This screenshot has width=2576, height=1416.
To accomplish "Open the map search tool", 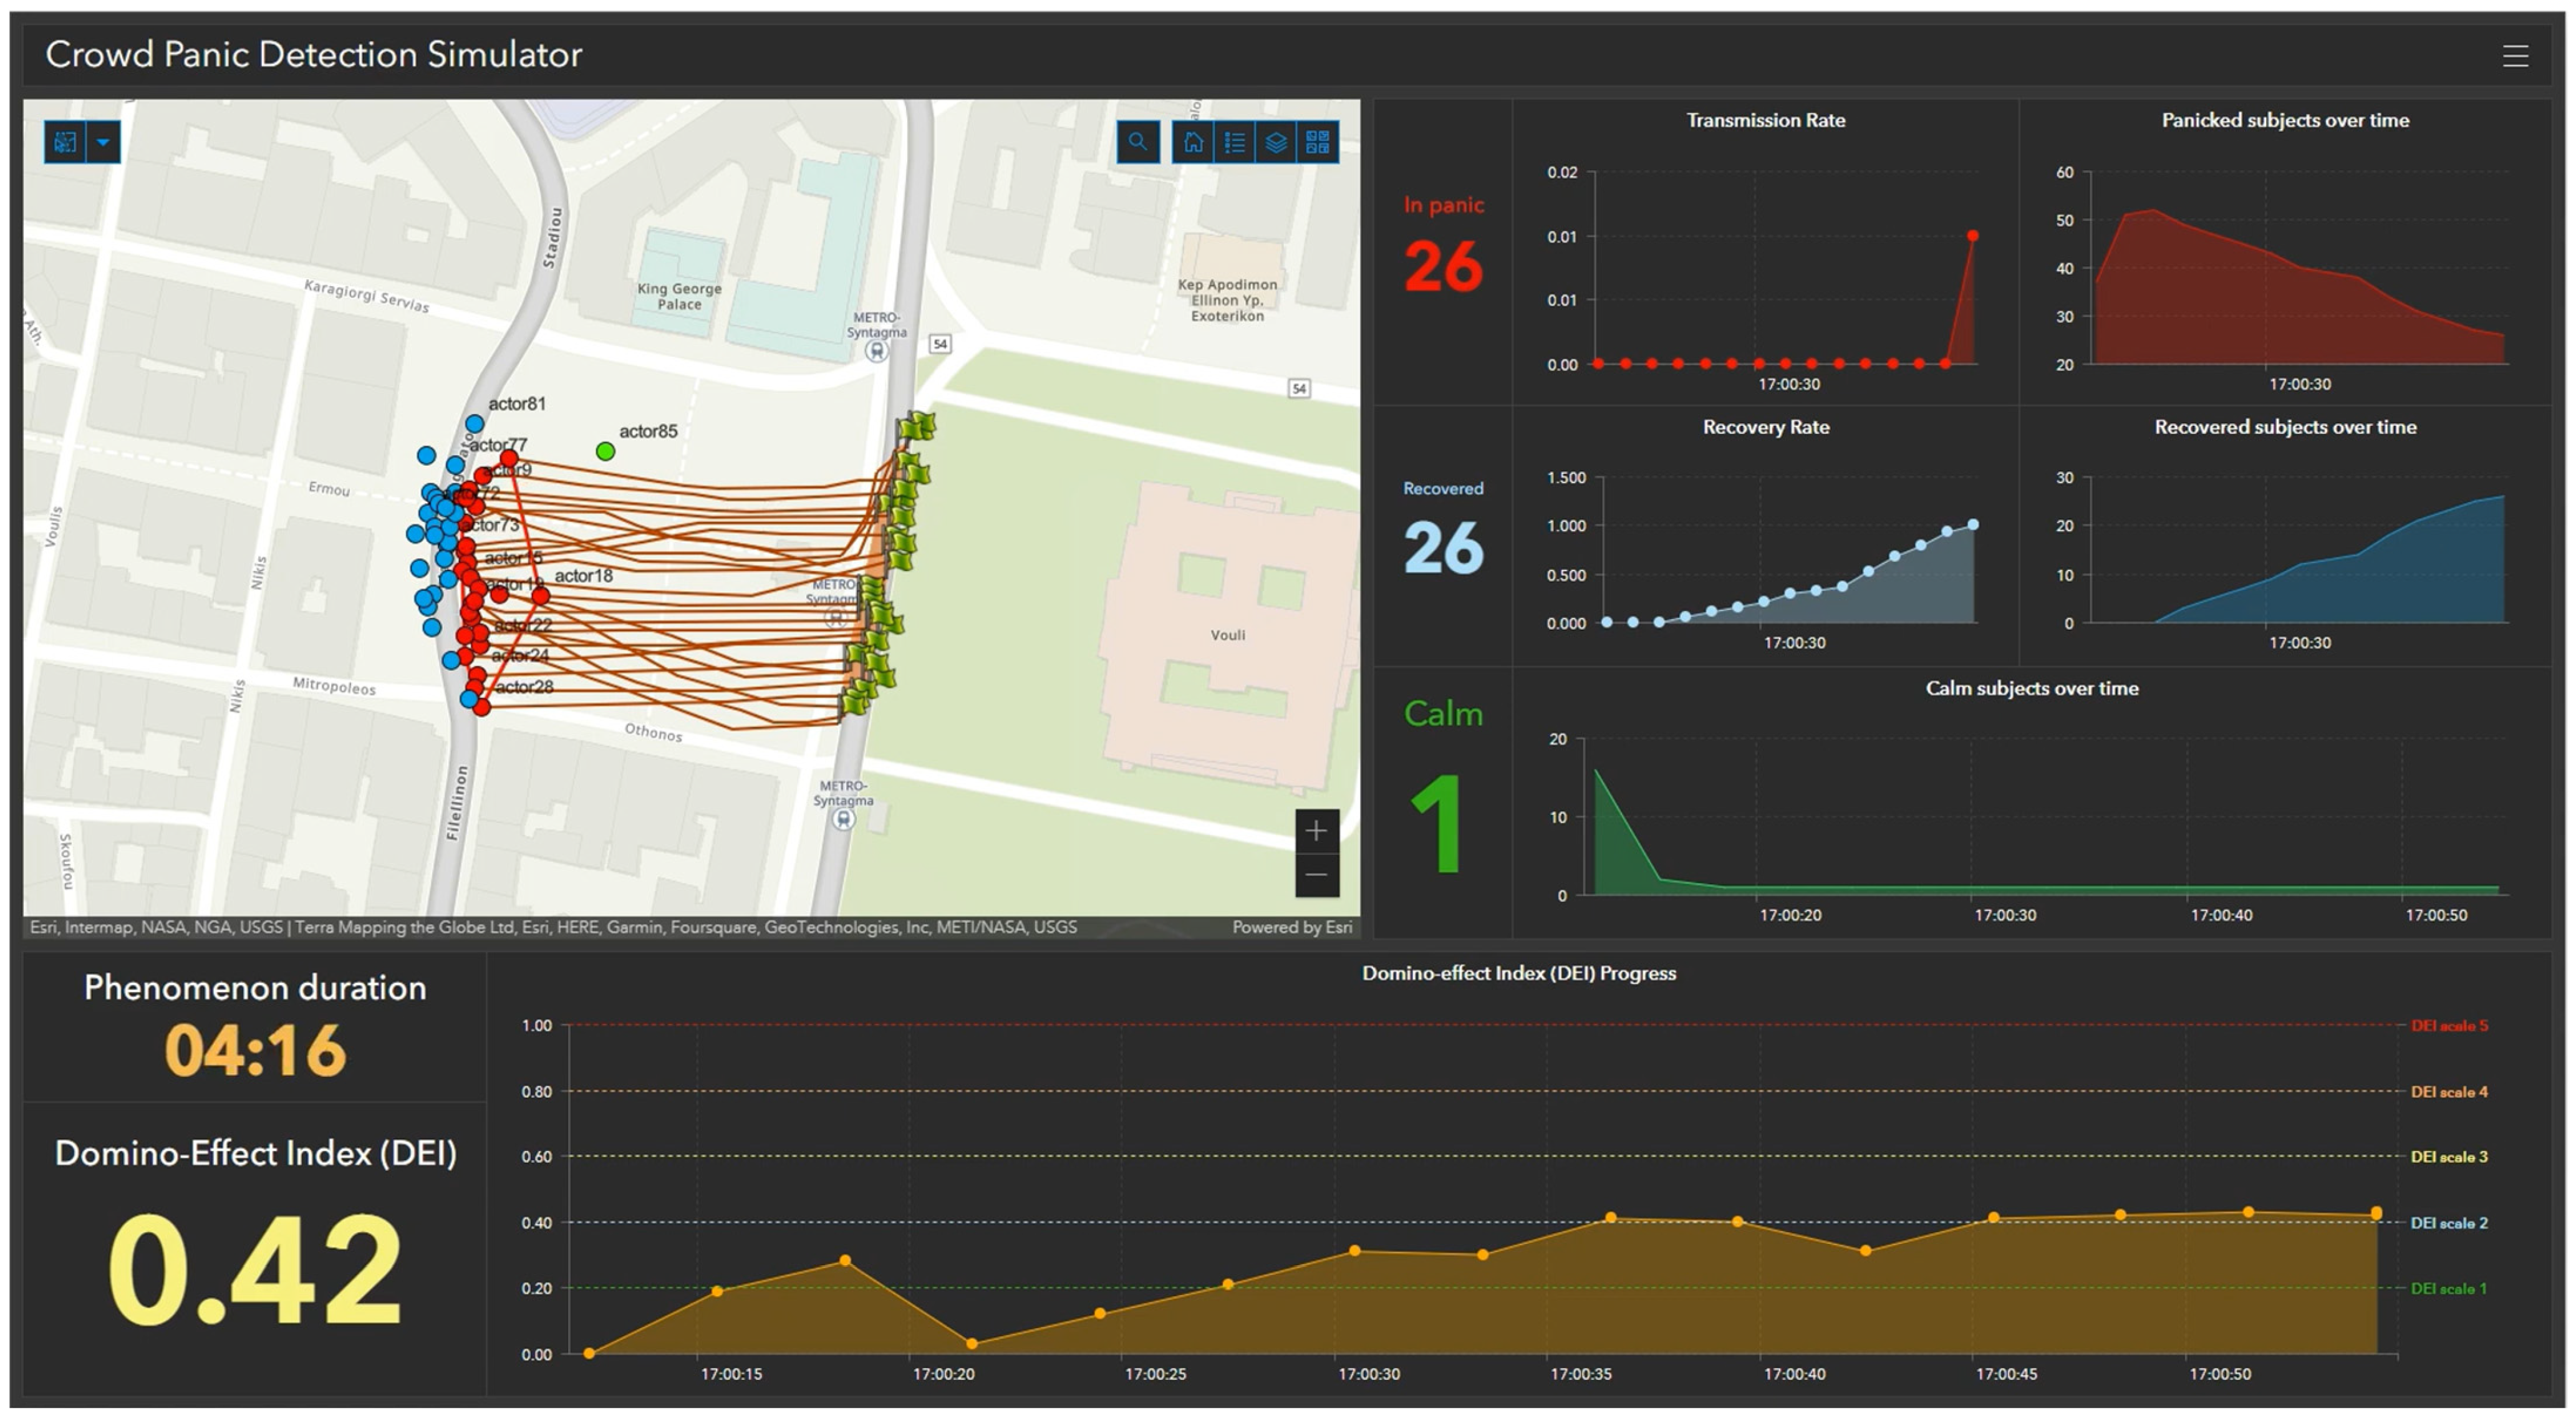I will [1138, 142].
